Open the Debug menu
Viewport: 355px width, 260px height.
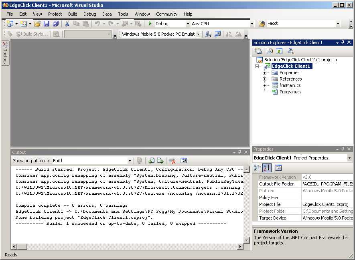pos(90,14)
